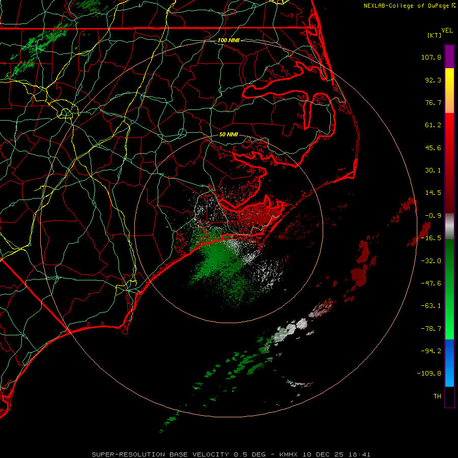Click the 100 NMI range ring label
Image resolution: width=458 pixels, height=458 pixels.
[x=228, y=40]
